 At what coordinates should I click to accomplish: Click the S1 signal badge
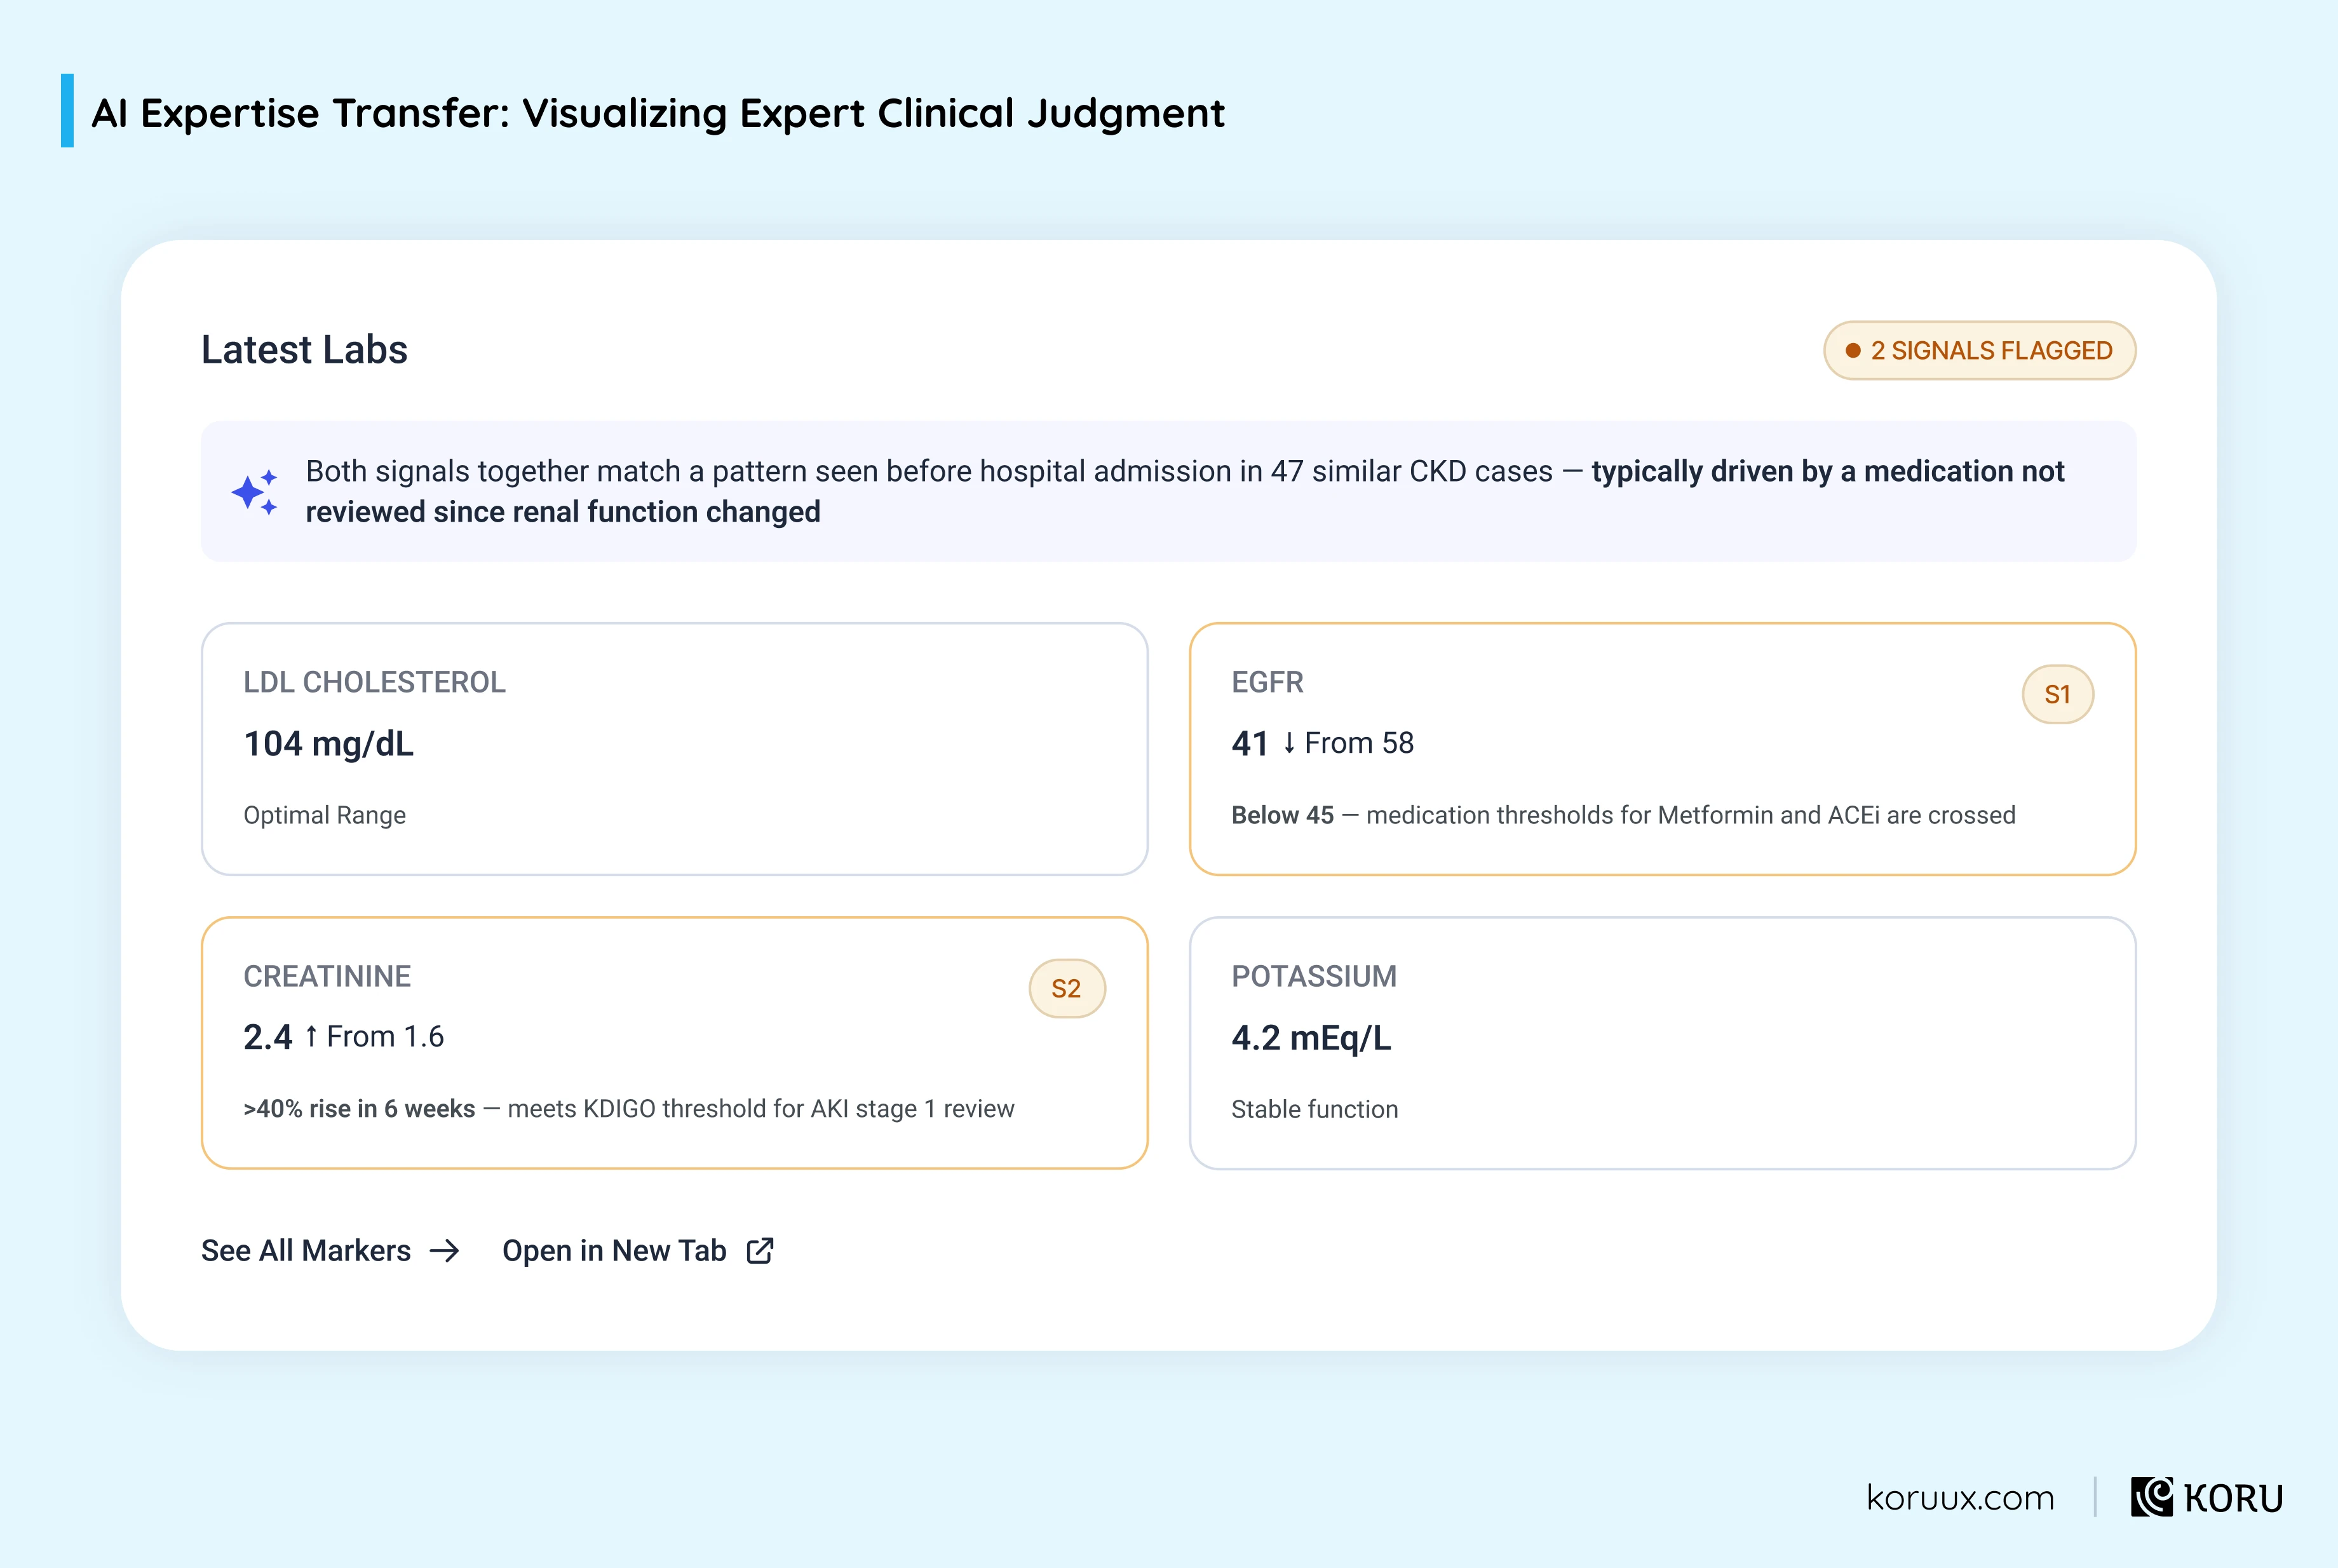tap(2057, 694)
